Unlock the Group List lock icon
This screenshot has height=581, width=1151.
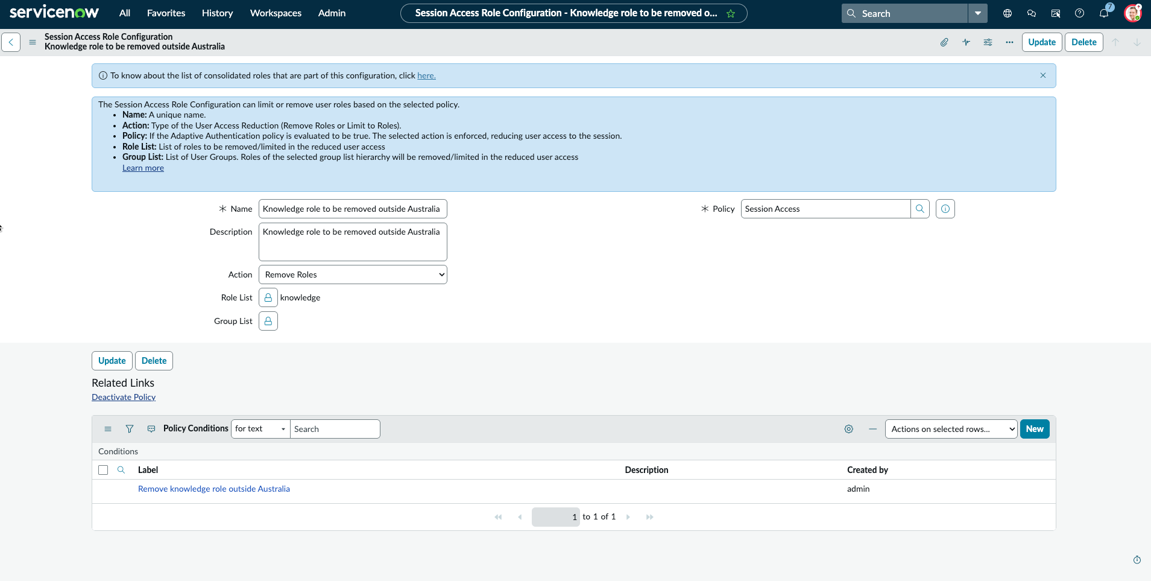pyautogui.click(x=268, y=321)
